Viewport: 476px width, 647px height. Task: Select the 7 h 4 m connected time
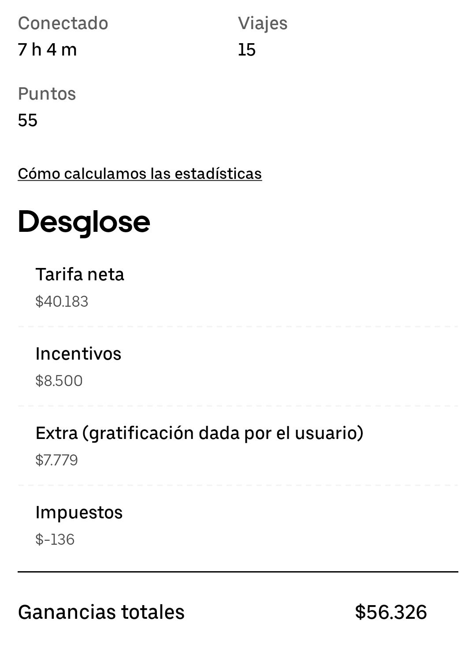point(47,49)
